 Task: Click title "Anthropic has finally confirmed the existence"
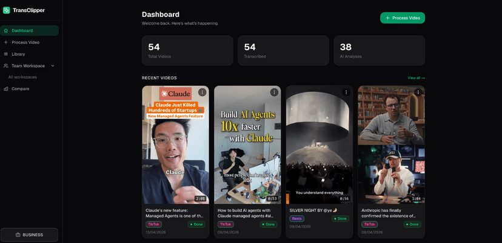click(389, 213)
